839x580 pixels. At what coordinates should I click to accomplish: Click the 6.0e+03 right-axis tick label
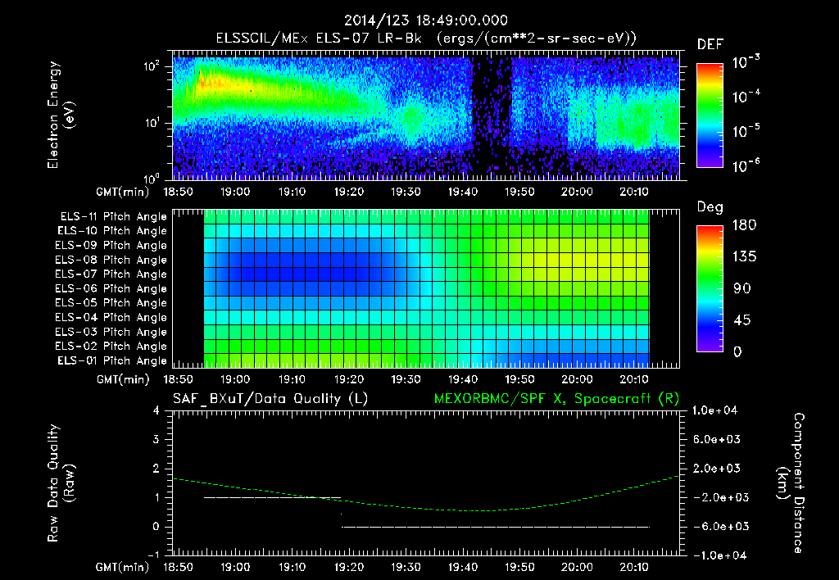pos(717,439)
